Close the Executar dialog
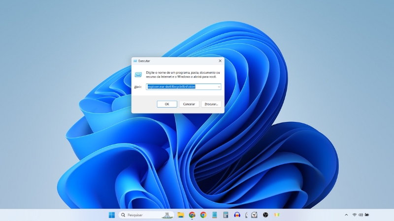The width and height of the screenshot is (394, 221). (220, 61)
